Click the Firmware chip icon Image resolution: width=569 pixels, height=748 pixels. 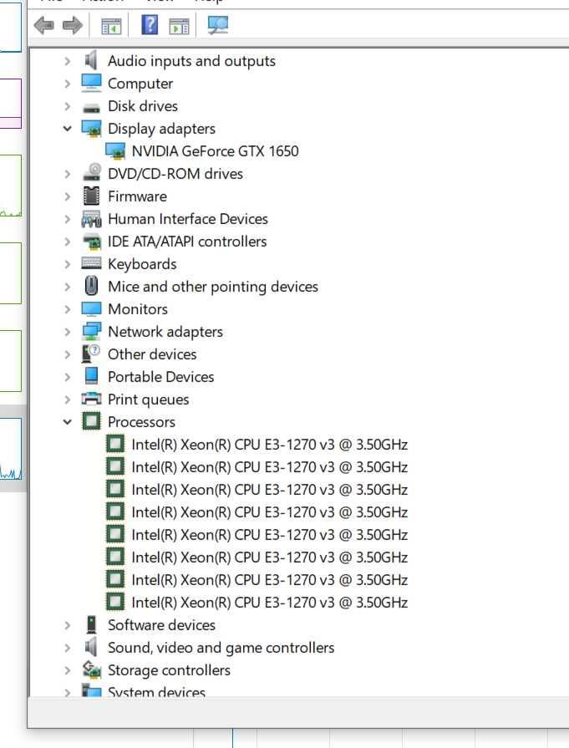click(91, 196)
